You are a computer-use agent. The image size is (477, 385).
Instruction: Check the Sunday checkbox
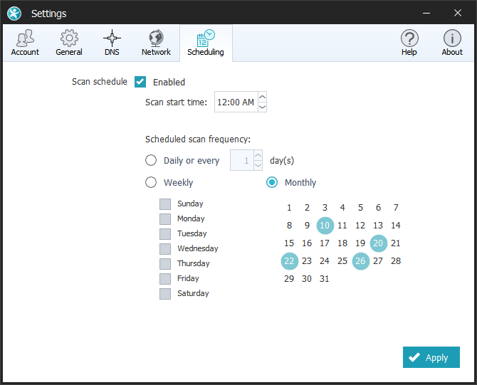[x=165, y=204]
